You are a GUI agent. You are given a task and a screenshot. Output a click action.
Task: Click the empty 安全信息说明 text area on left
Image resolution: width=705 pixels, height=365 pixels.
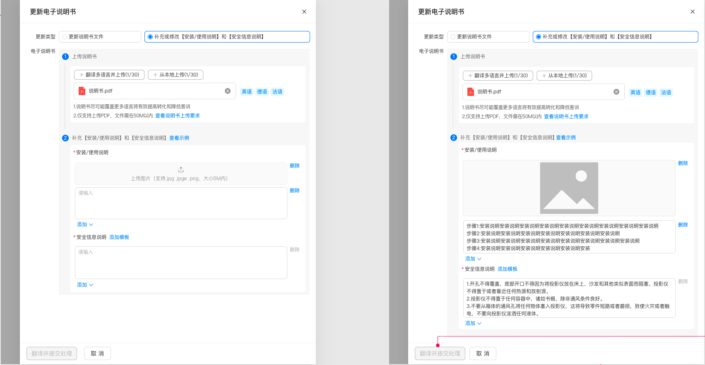(x=181, y=263)
